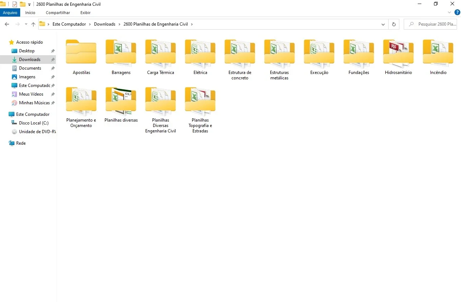Open the Carga Térmica folder icon

160,53
